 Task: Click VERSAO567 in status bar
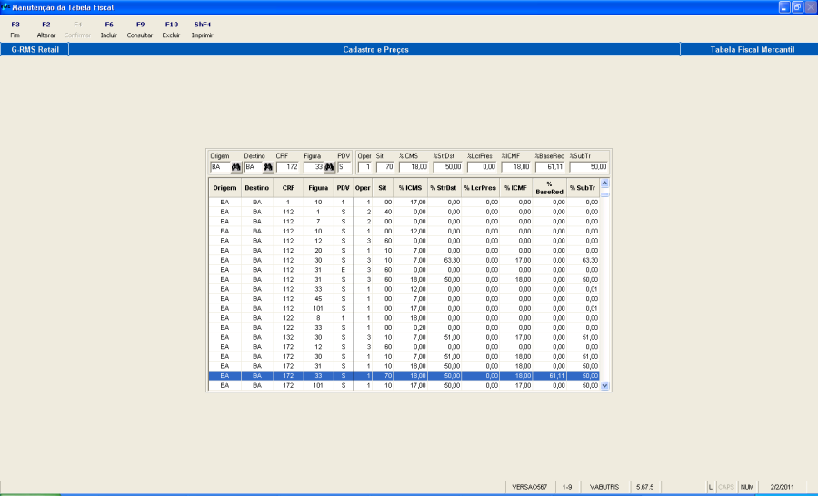pyautogui.click(x=530, y=487)
